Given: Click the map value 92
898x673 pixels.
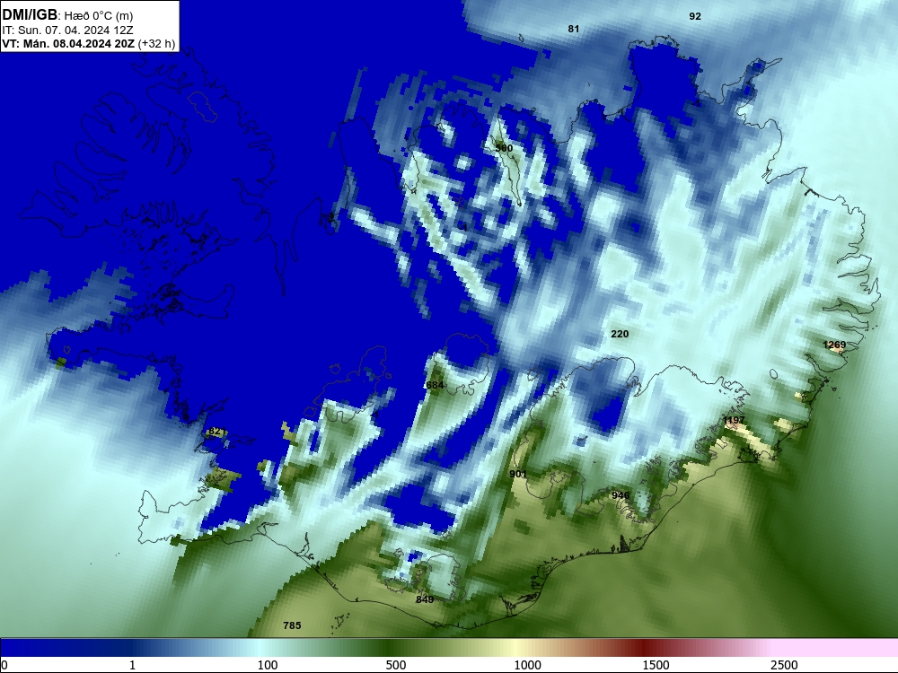Looking at the screenshot, I should pos(695,16).
